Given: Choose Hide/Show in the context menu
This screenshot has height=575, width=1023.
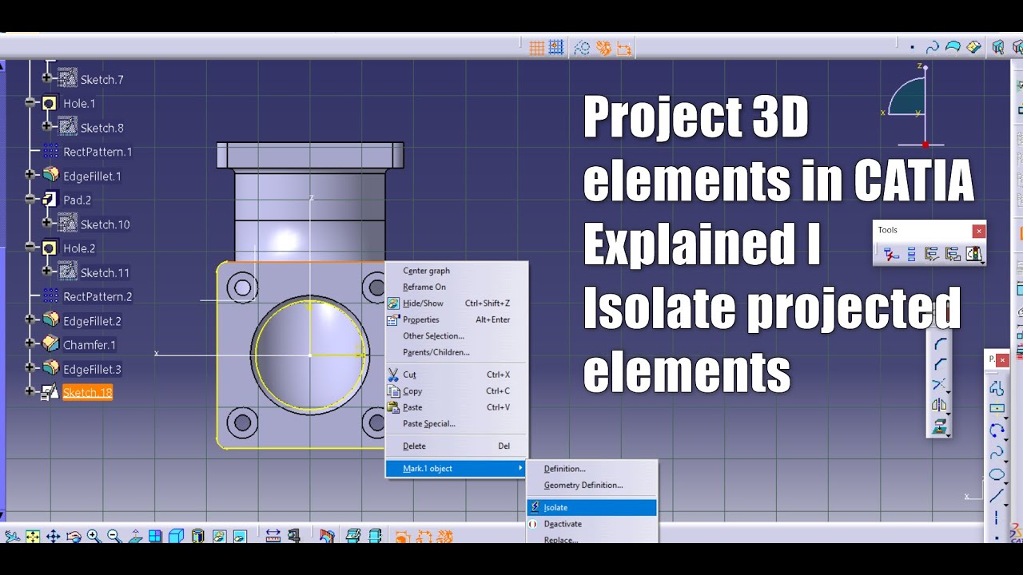Looking at the screenshot, I should pos(456,303).
